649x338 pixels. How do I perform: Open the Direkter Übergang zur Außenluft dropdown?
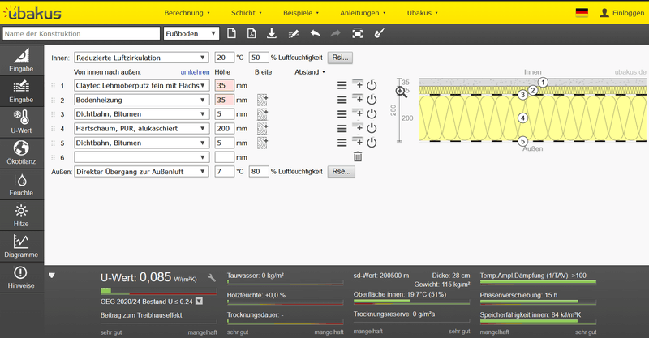point(140,172)
